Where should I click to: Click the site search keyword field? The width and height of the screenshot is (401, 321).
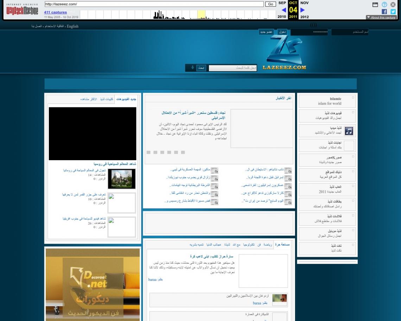[x=233, y=68]
